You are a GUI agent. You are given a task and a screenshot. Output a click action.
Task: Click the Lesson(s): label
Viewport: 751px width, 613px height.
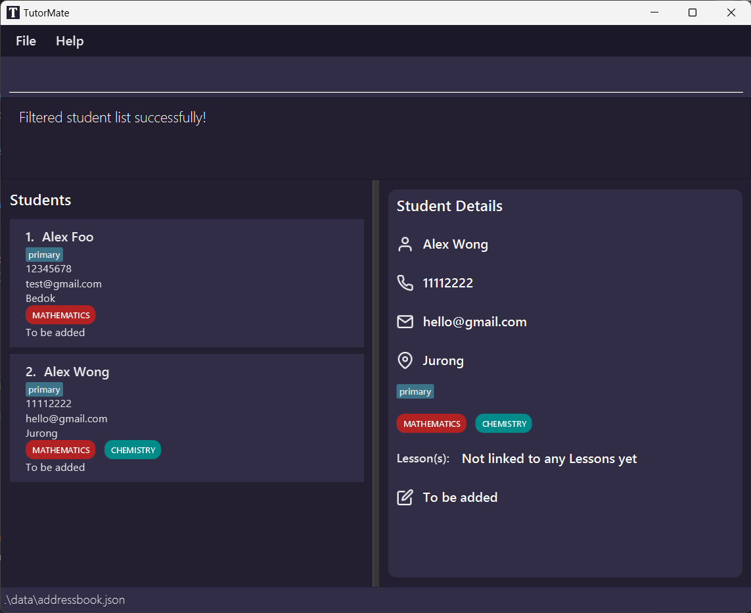[x=423, y=458]
